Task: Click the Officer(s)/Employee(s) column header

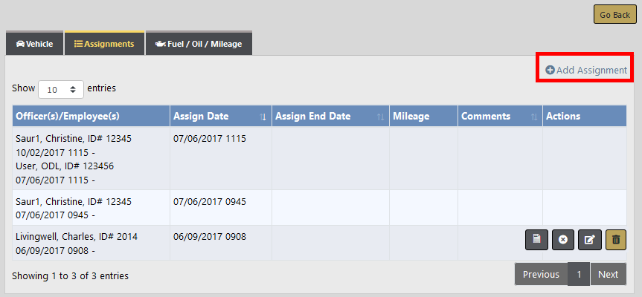Action: point(68,117)
